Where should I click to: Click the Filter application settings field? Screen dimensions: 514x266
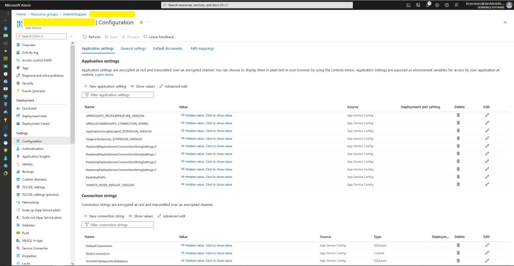(118, 95)
